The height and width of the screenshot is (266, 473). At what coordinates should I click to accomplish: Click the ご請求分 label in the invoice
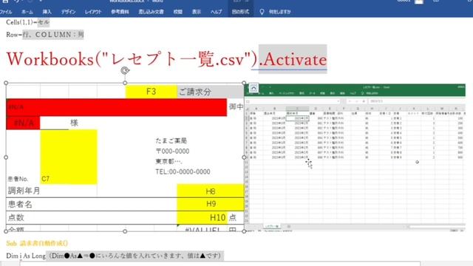tap(195, 92)
